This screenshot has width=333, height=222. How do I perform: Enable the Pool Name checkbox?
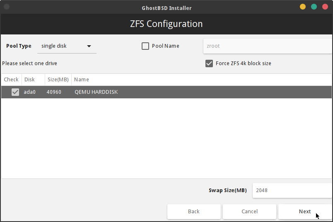click(x=145, y=46)
